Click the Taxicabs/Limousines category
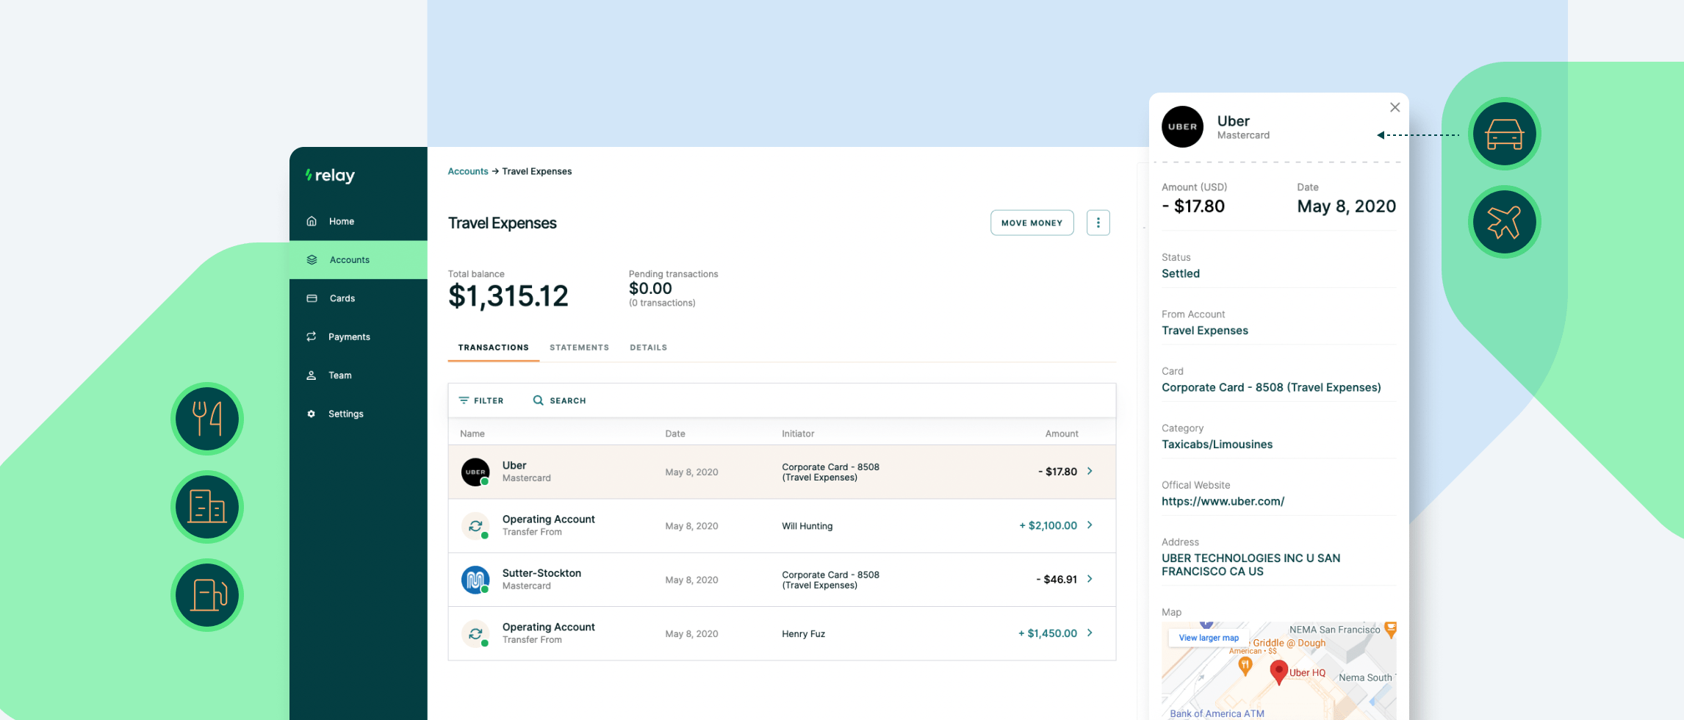The width and height of the screenshot is (1684, 720). 1217,444
